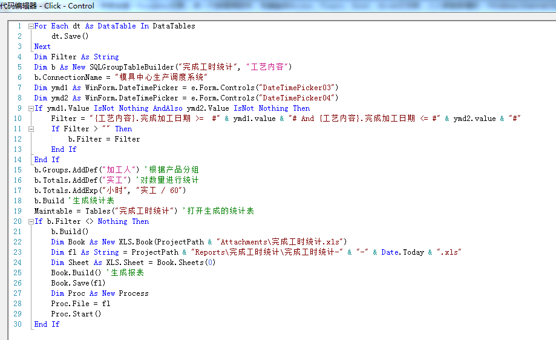
Task: Click 'End If' on line 13
Action: coord(64,149)
